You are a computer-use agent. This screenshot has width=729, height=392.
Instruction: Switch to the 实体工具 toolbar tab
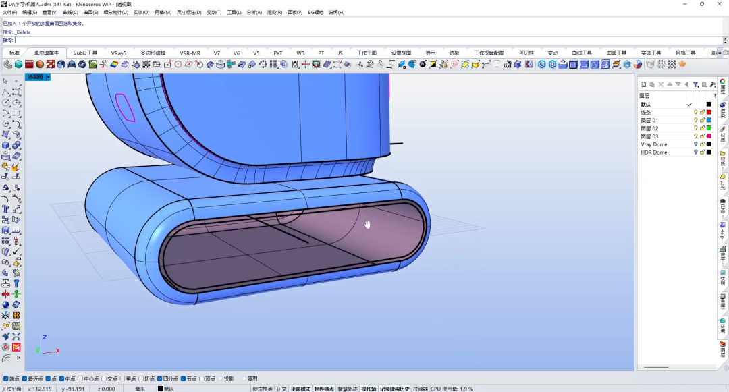click(x=651, y=53)
